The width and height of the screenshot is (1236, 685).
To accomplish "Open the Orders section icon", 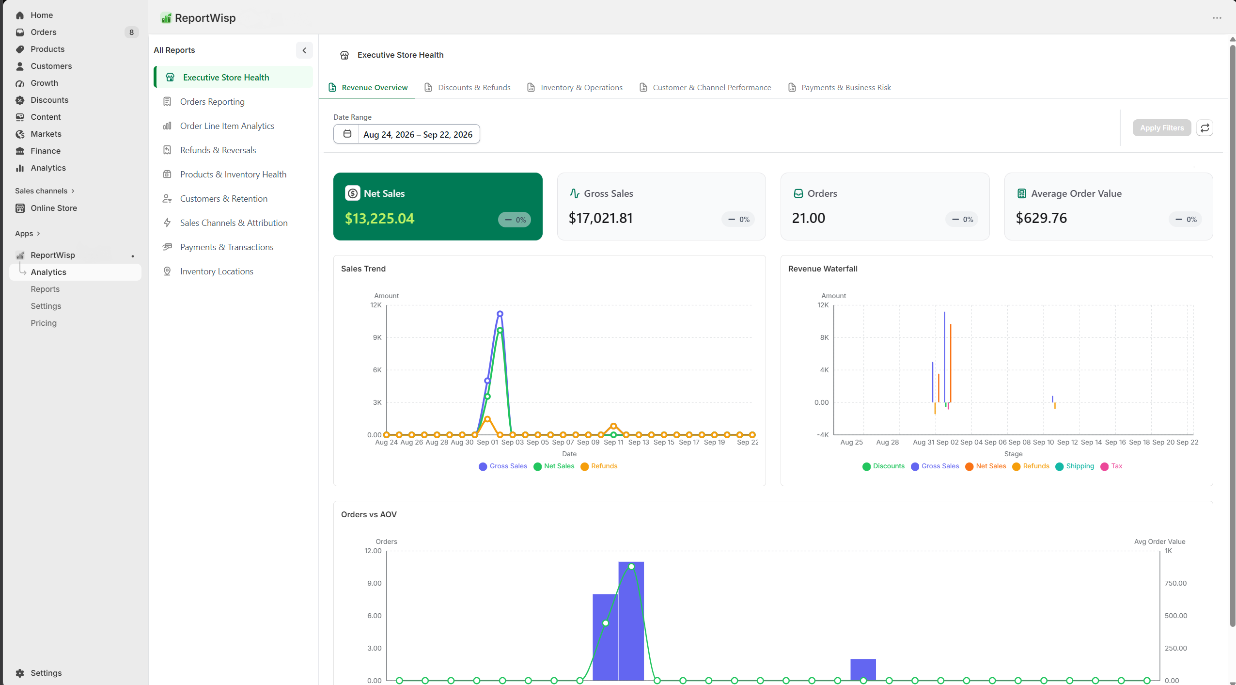I will point(20,32).
